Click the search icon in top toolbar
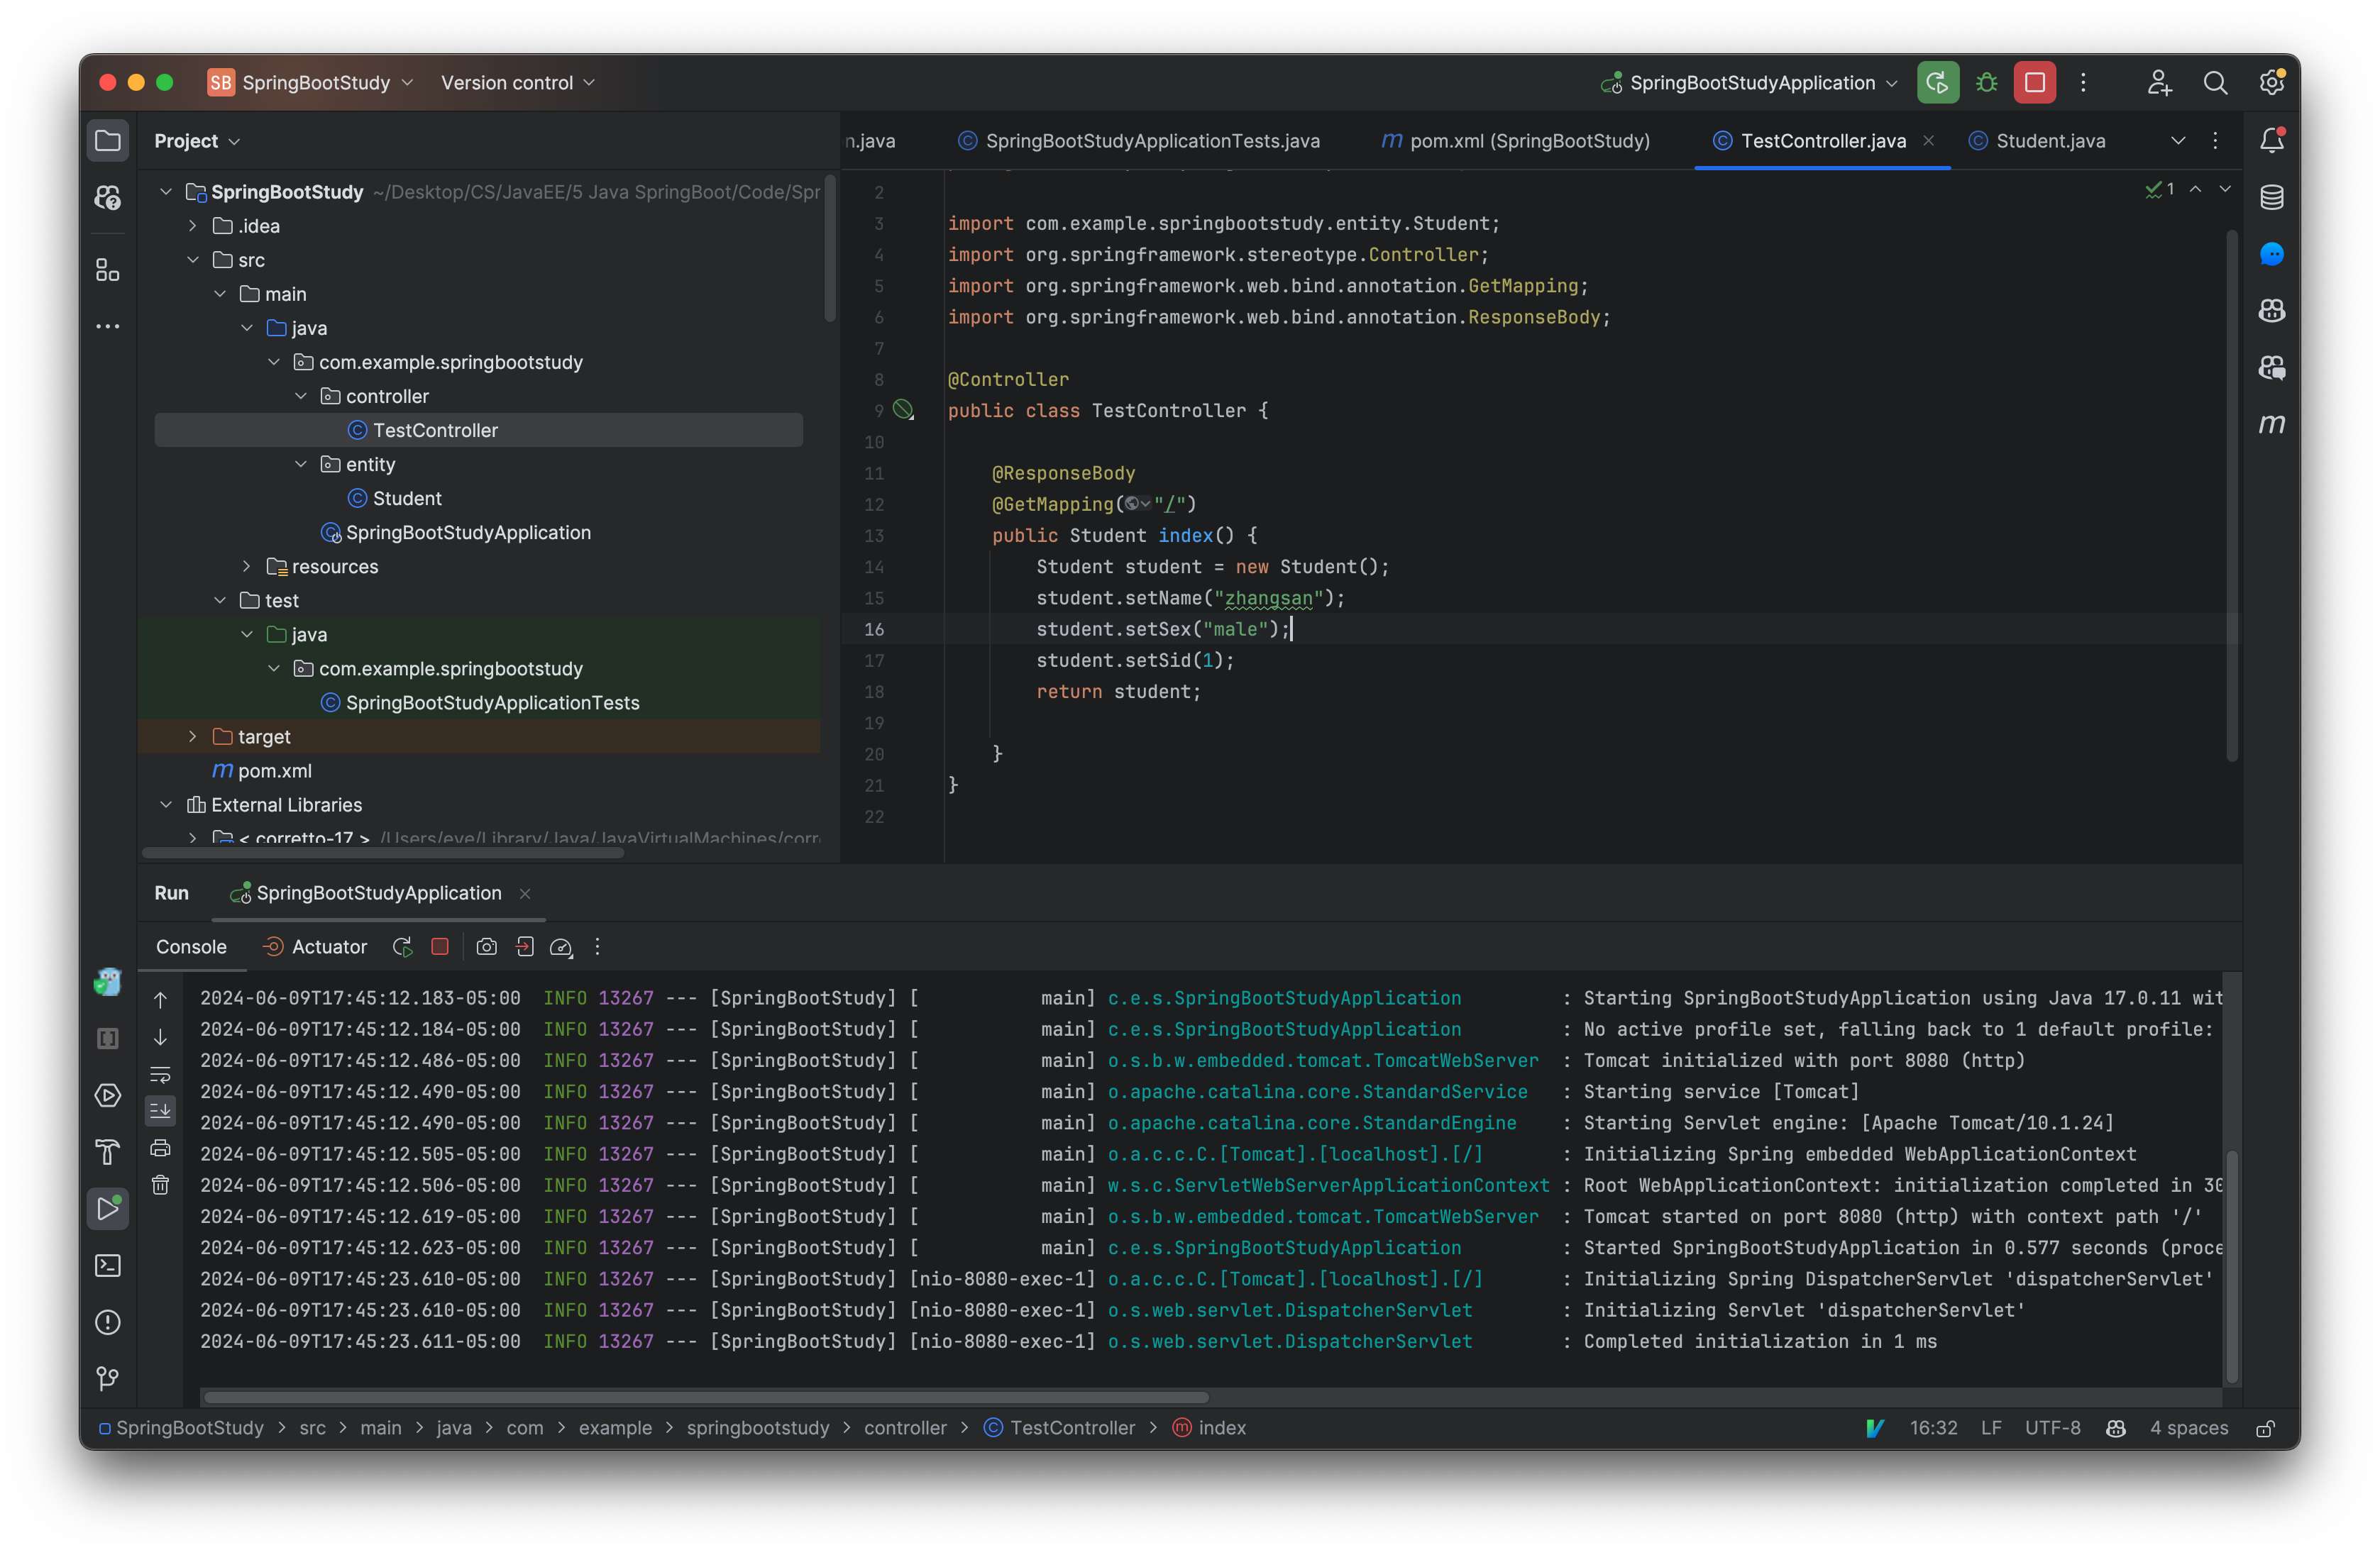 pos(2215,82)
